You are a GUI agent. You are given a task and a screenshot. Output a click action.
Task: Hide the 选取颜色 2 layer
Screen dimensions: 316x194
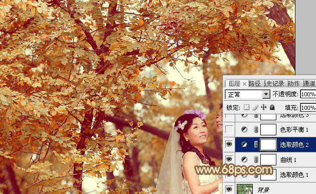pyautogui.click(x=229, y=144)
